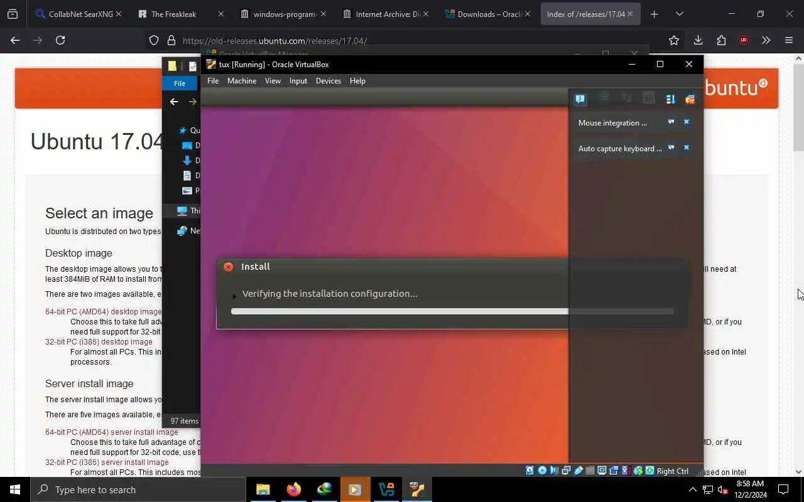Click the USB devices status icon
The width and height of the screenshot is (804, 502).
[579, 471]
